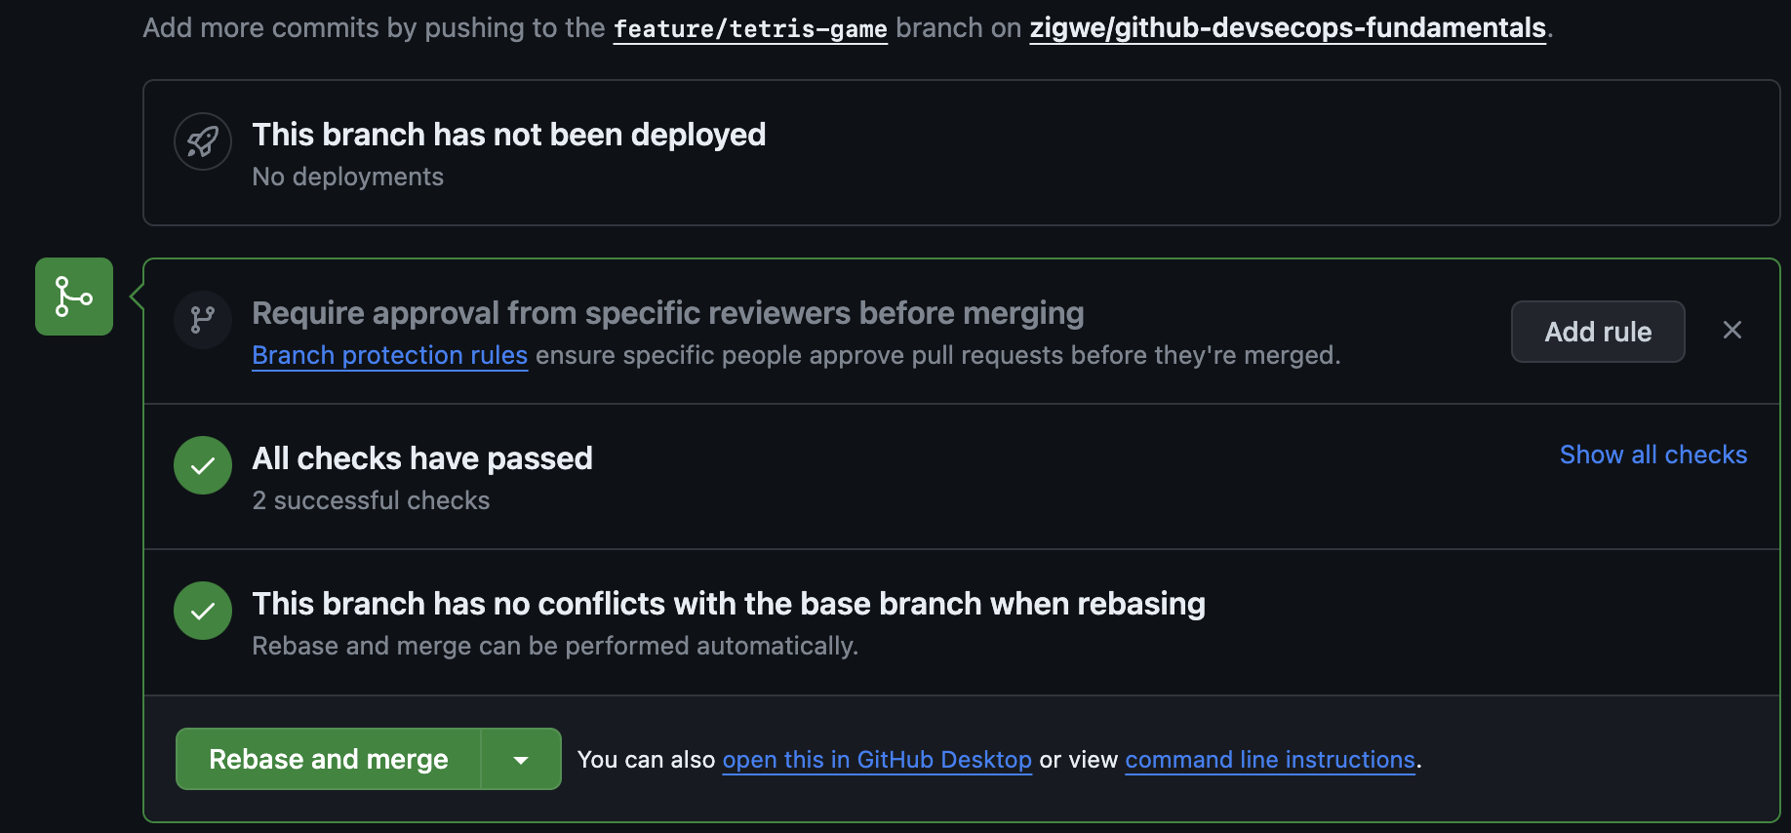
Task: Click the rocket deployment icon
Action: point(203,141)
